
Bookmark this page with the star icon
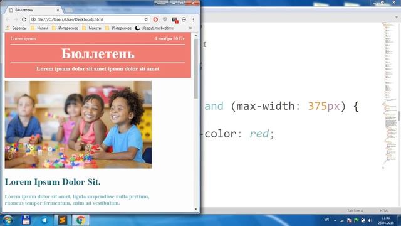tap(146, 19)
